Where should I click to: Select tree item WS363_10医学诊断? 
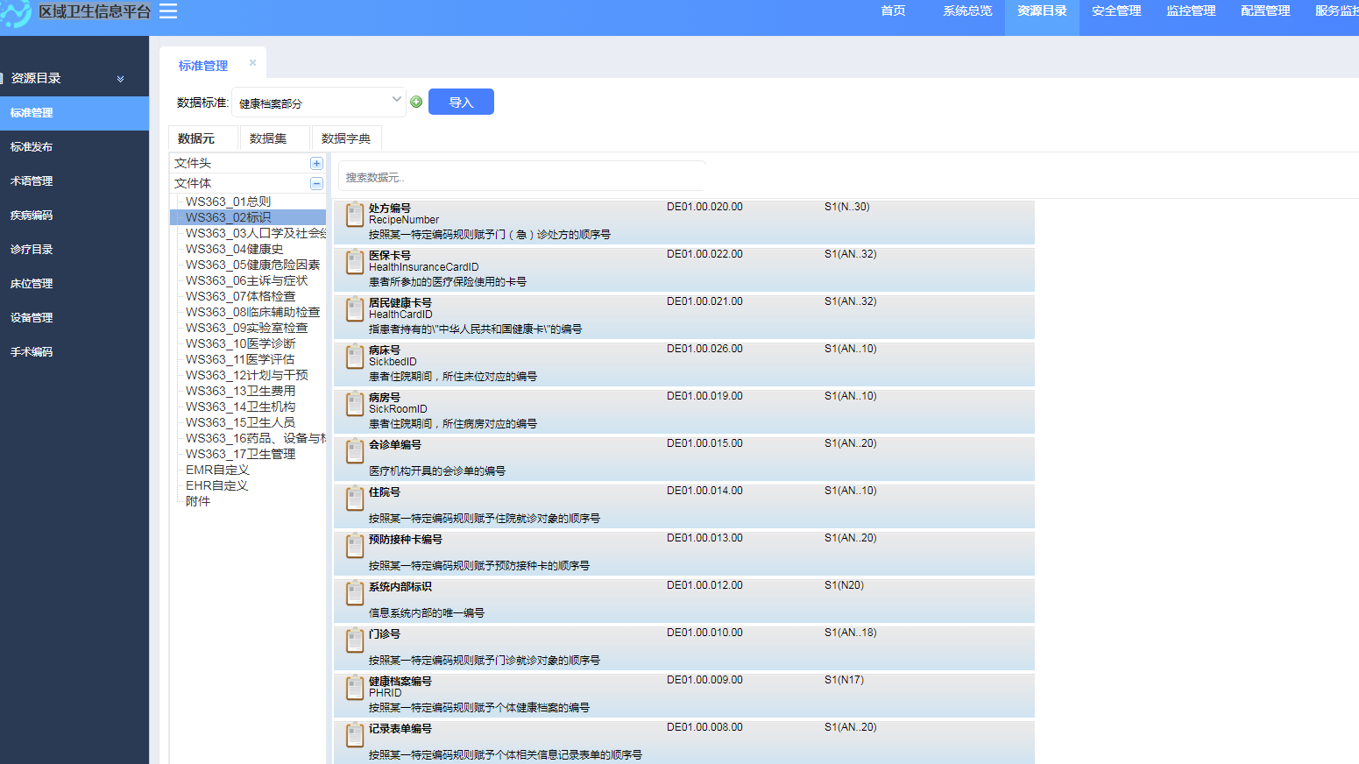[240, 343]
